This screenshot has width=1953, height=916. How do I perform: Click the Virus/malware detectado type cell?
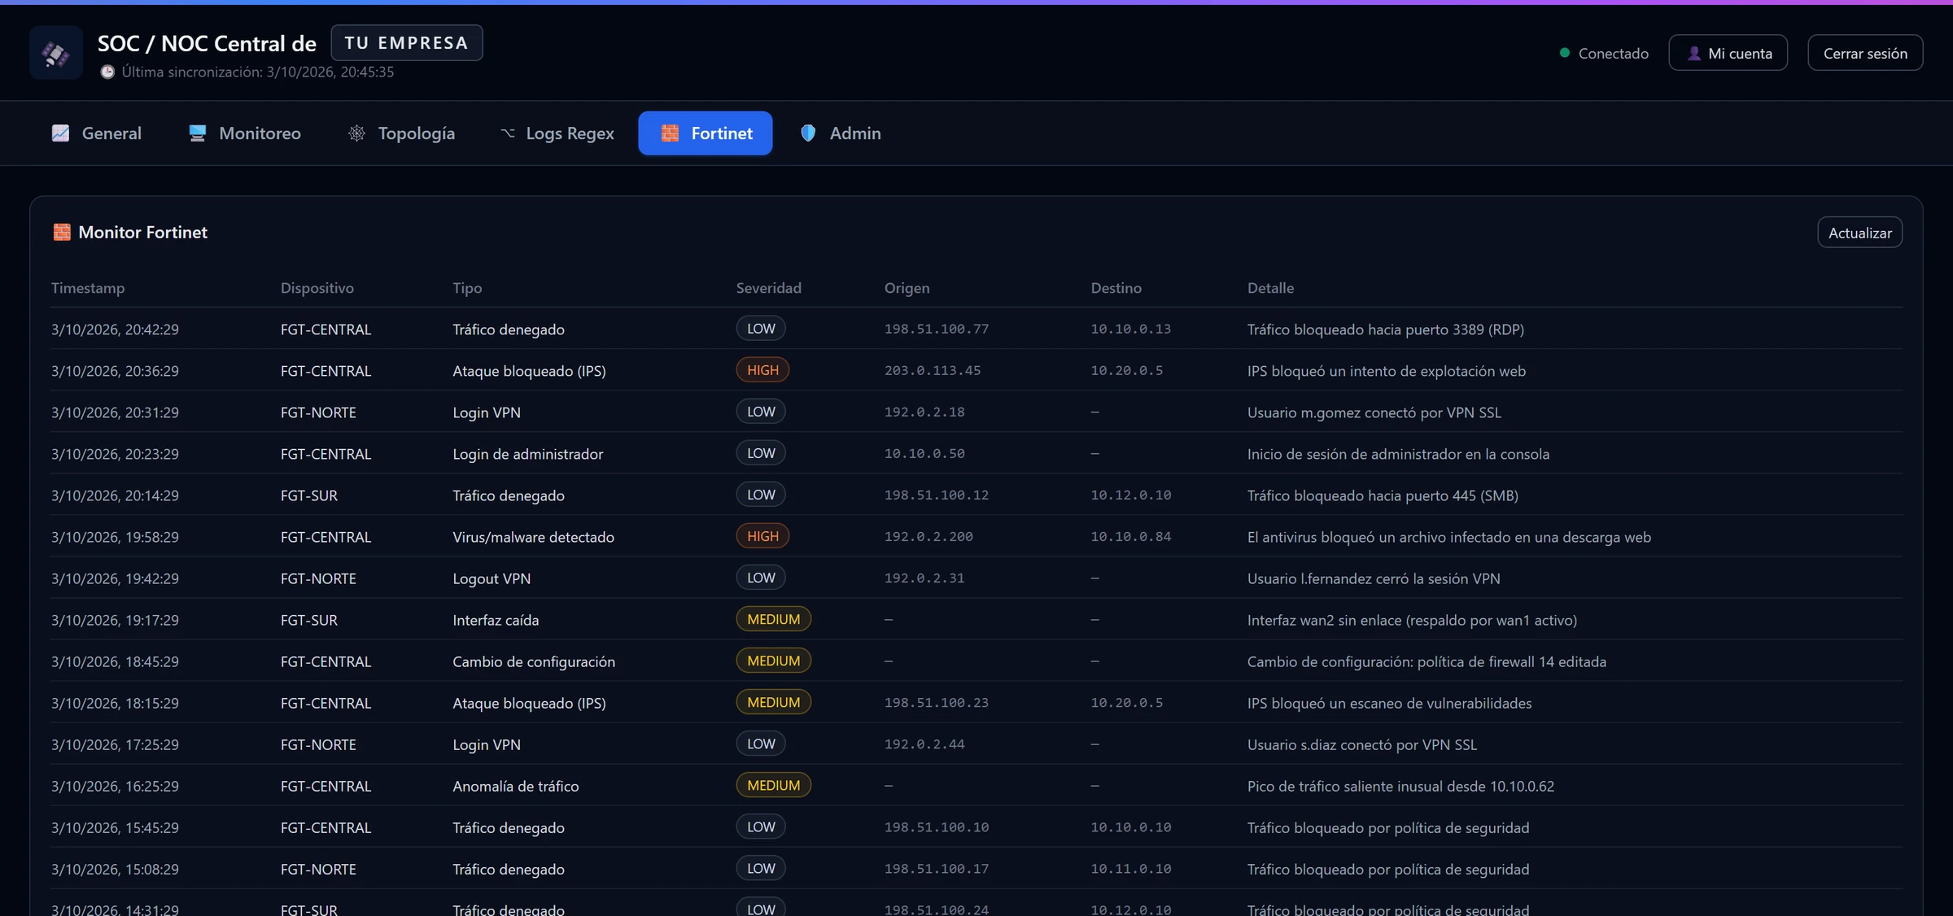pyautogui.click(x=534, y=537)
